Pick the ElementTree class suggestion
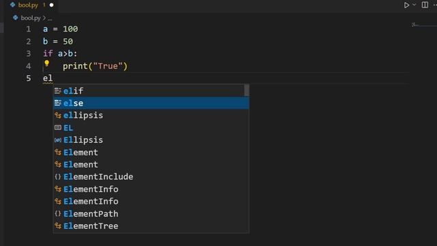 [x=151, y=226]
